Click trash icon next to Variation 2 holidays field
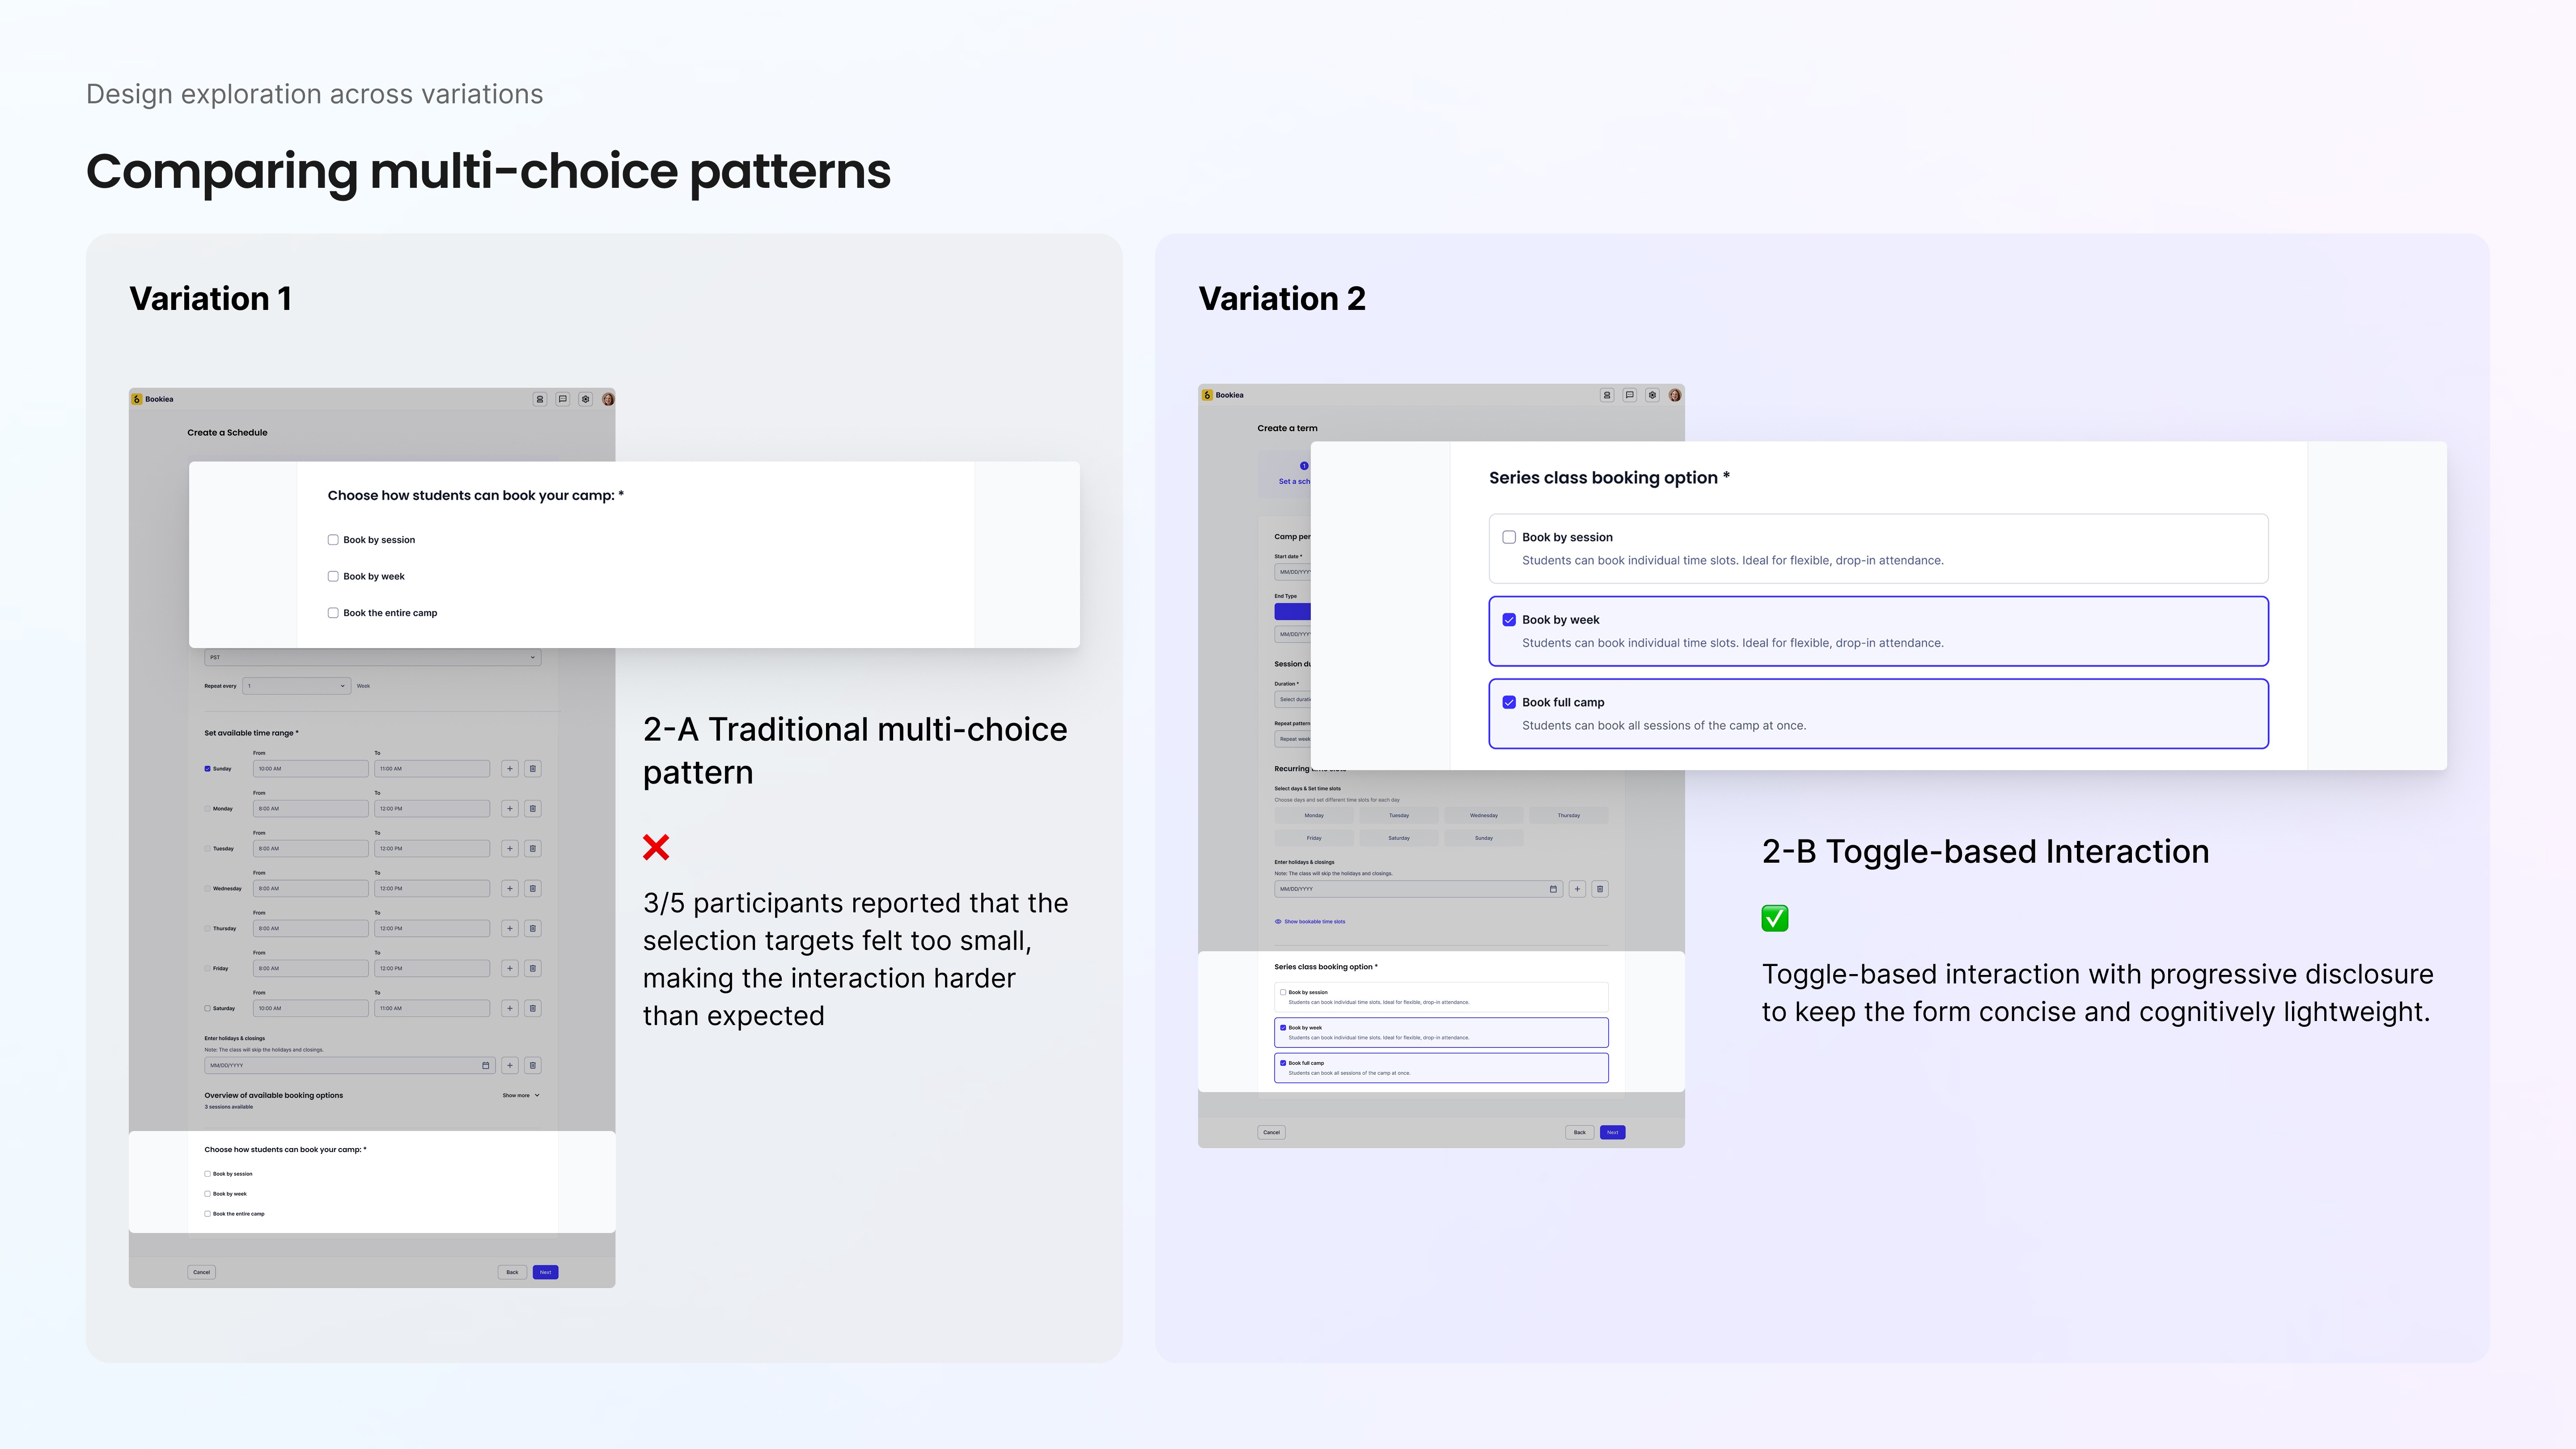This screenshot has width=2576, height=1449. point(1600,889)
